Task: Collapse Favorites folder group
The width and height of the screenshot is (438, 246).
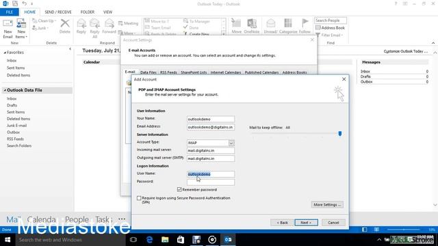Action: 5,53
